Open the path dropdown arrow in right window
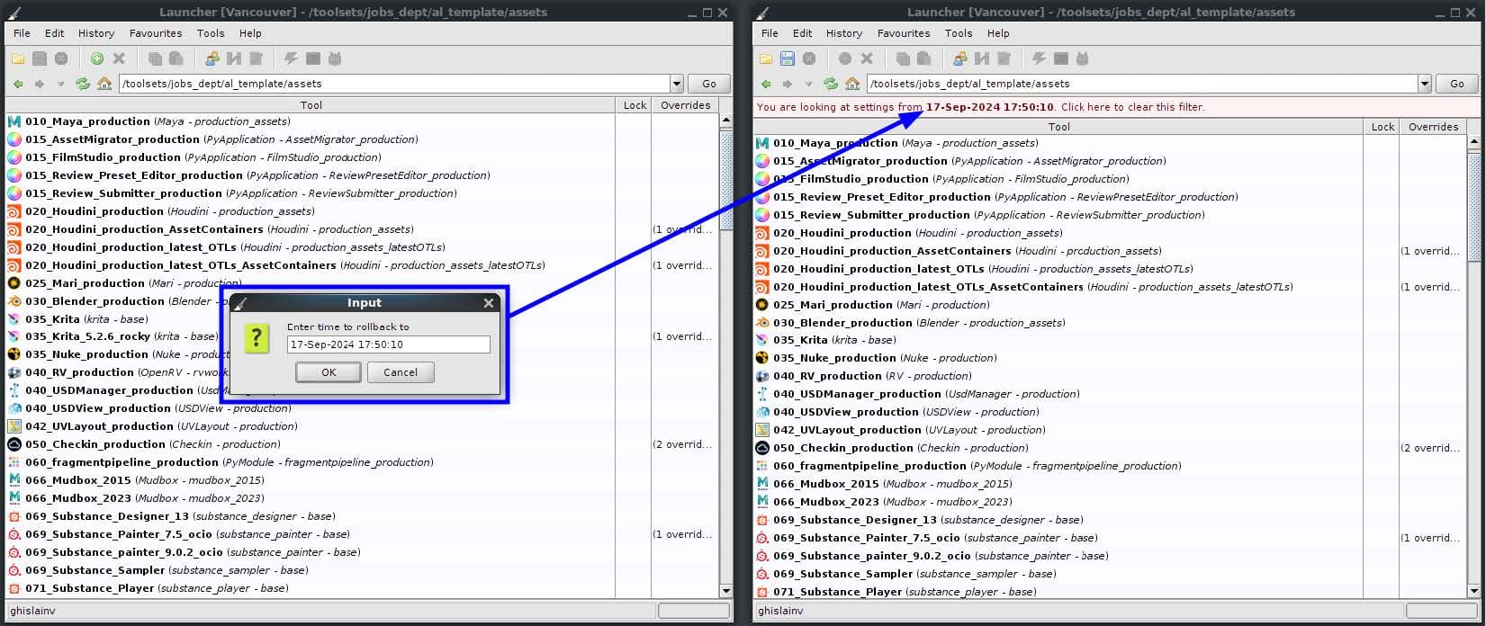1486x626 pixels. (x=1425, y=84)
